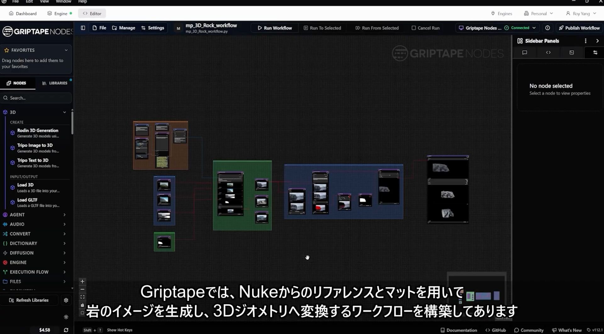Collapse the 3D node category
Viewport: 604px width, 334px height.
point(64,112)
